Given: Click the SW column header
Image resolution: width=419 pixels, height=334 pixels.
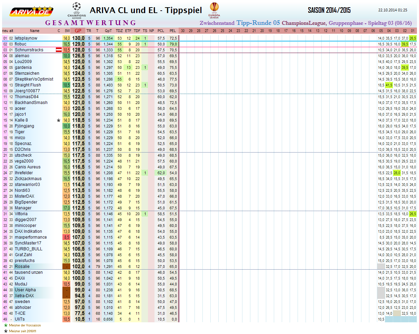Looking at the screenshot, I should coord(67,31).
